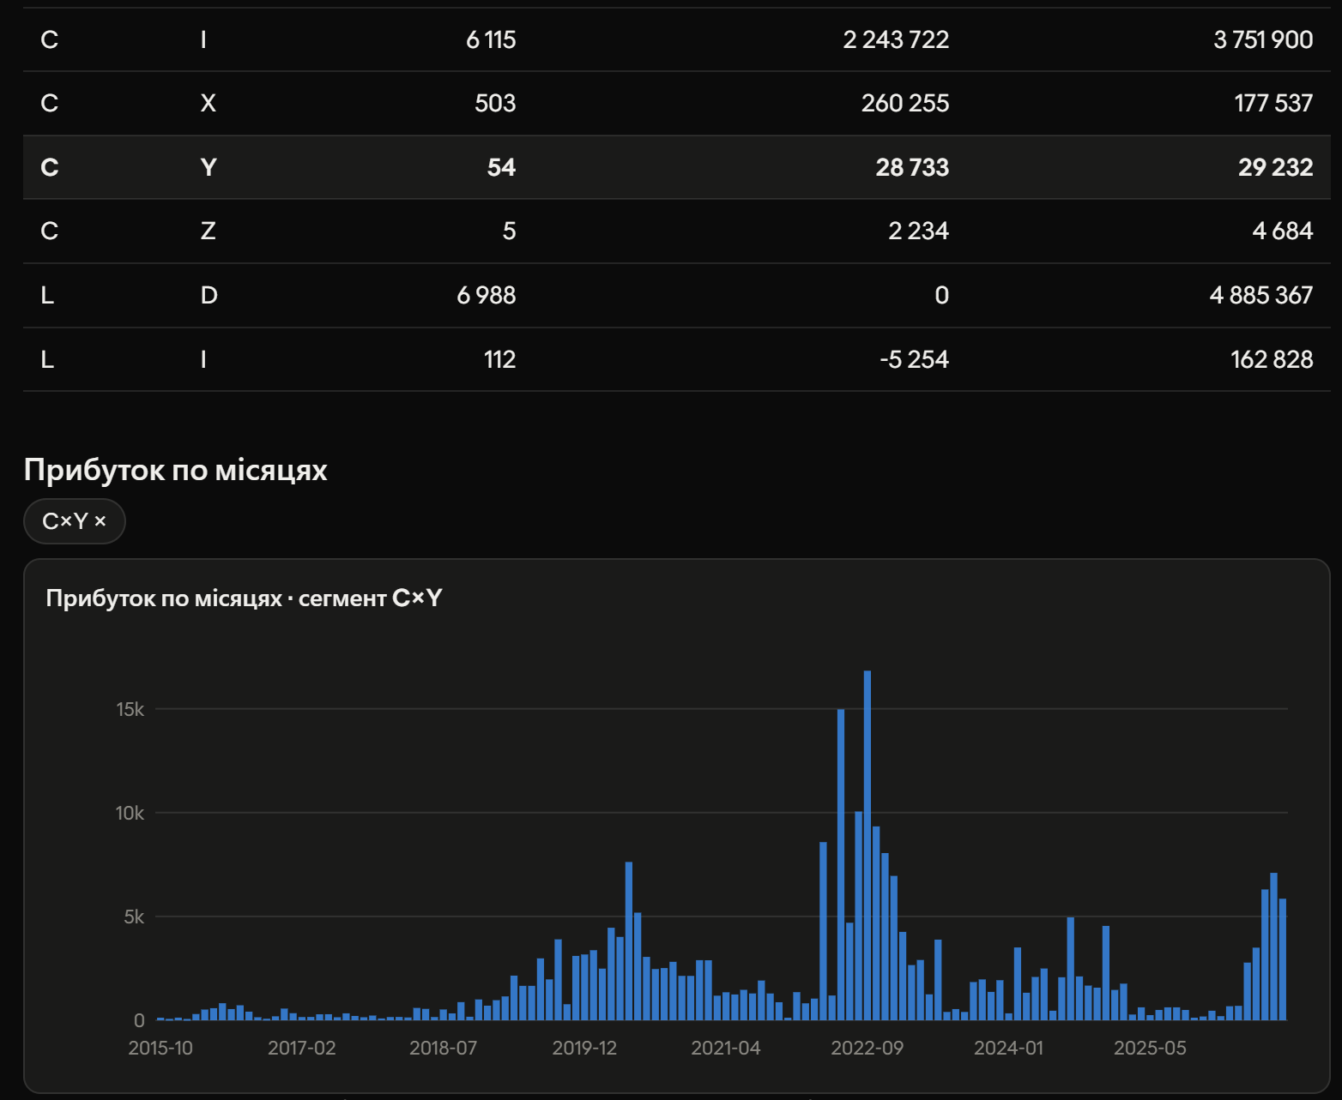1342x1100 pixels.
Task: Select the C Z table row
Action: 676,231
